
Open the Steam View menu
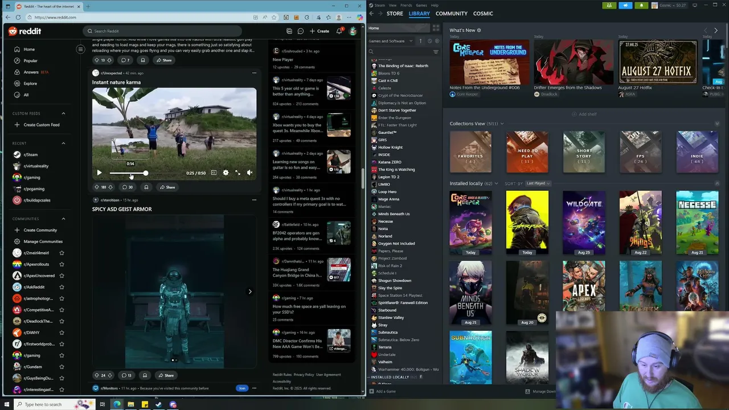pos(392,5)
